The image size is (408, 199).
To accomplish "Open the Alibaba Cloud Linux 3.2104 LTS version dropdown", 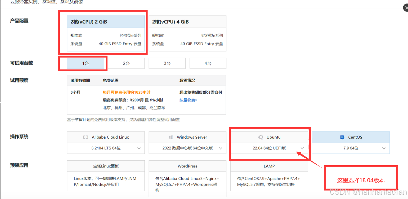I will pos(106,148).
